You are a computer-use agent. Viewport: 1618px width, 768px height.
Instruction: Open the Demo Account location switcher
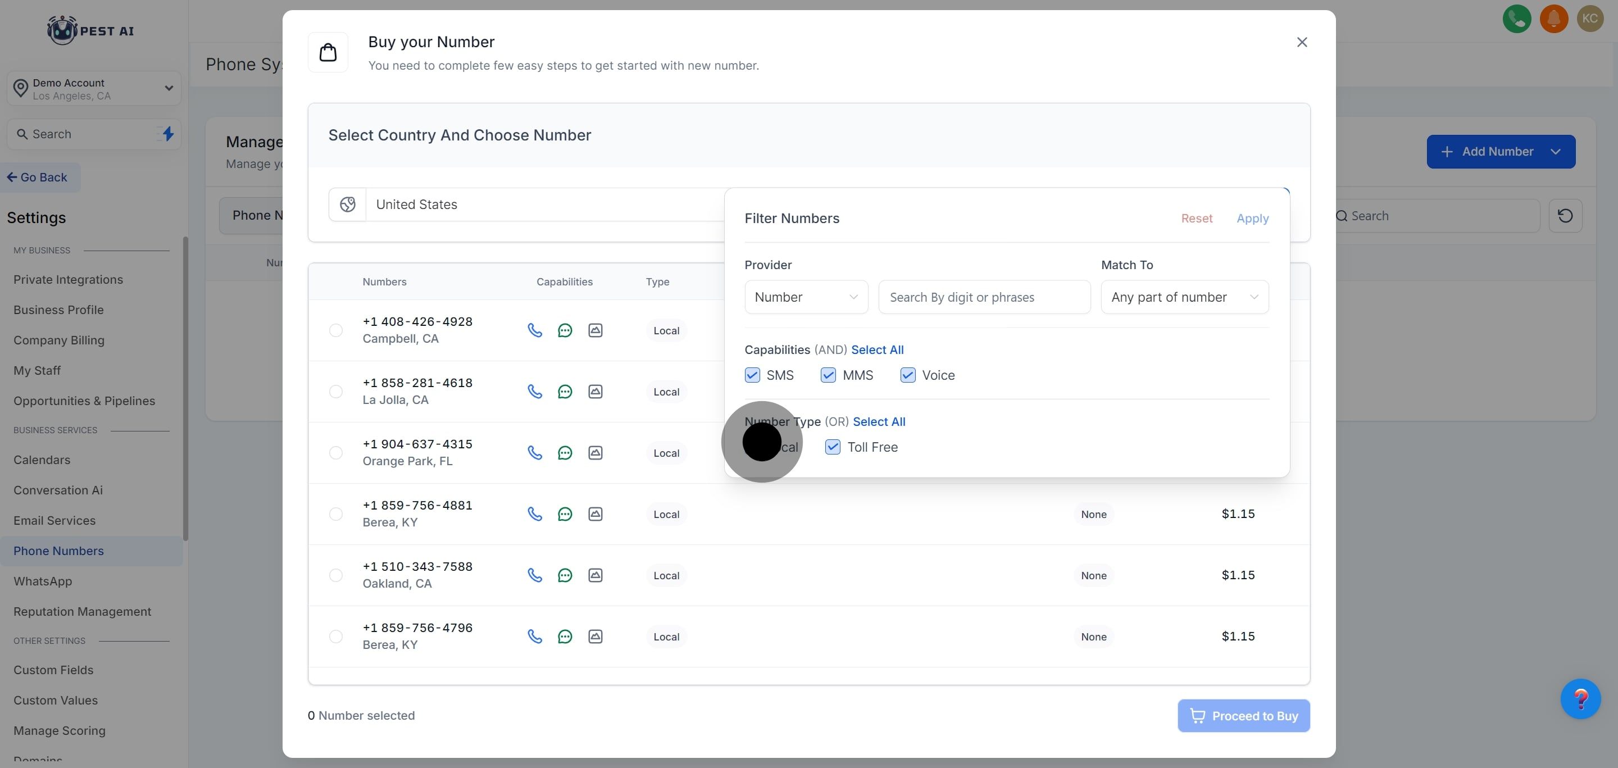(94, 89)
